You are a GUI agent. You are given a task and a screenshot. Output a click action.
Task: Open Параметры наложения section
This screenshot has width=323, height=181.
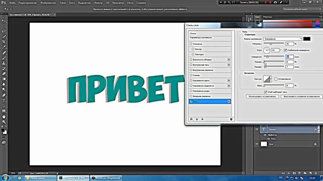click(x=210, y=38)
